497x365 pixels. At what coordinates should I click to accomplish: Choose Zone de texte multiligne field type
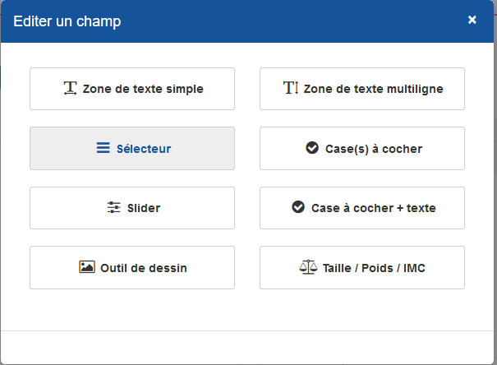[362, 89]
